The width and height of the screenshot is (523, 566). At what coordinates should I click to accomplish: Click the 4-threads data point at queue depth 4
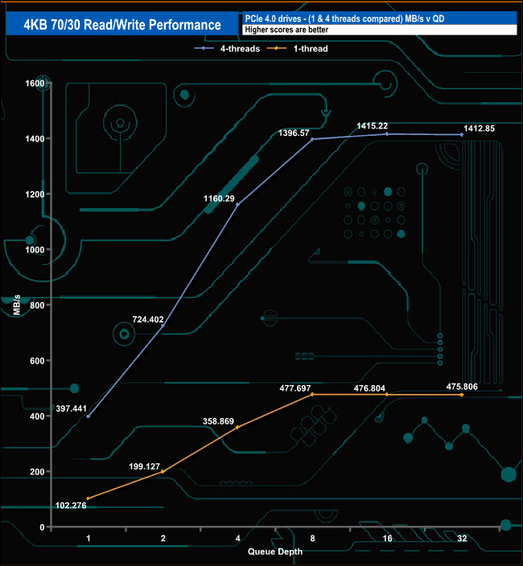(x=237, y=205)
